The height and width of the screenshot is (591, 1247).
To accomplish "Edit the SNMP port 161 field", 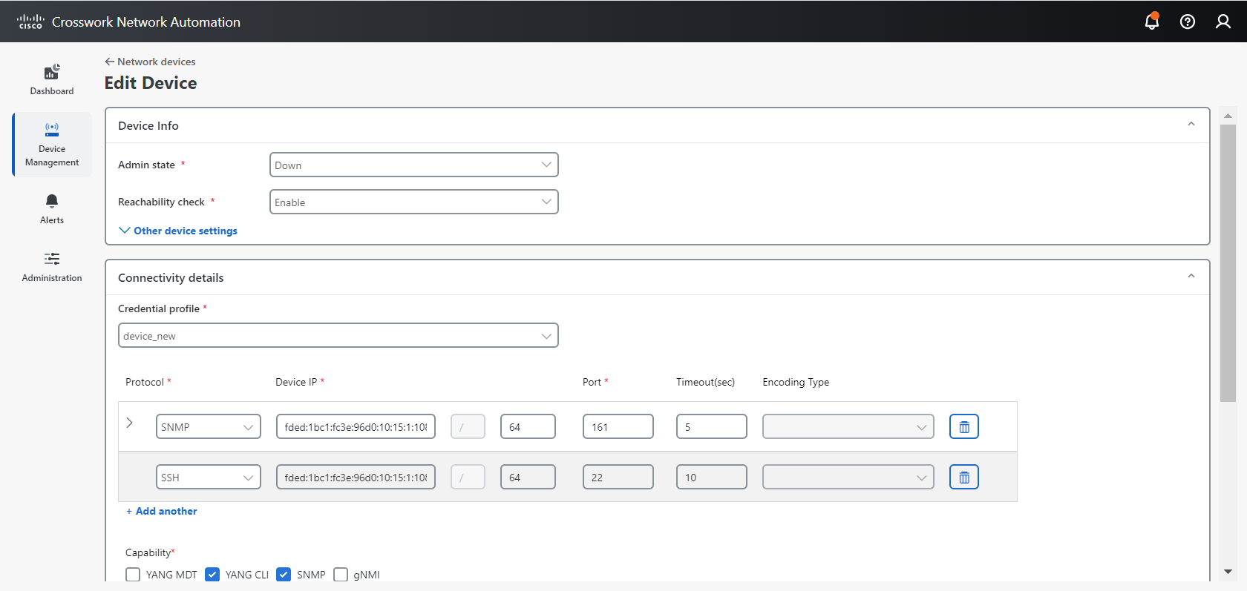I will tap(618, 426).
